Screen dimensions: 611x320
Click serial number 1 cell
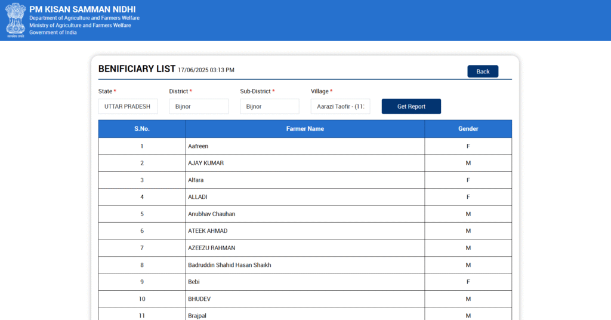[142, 146]
